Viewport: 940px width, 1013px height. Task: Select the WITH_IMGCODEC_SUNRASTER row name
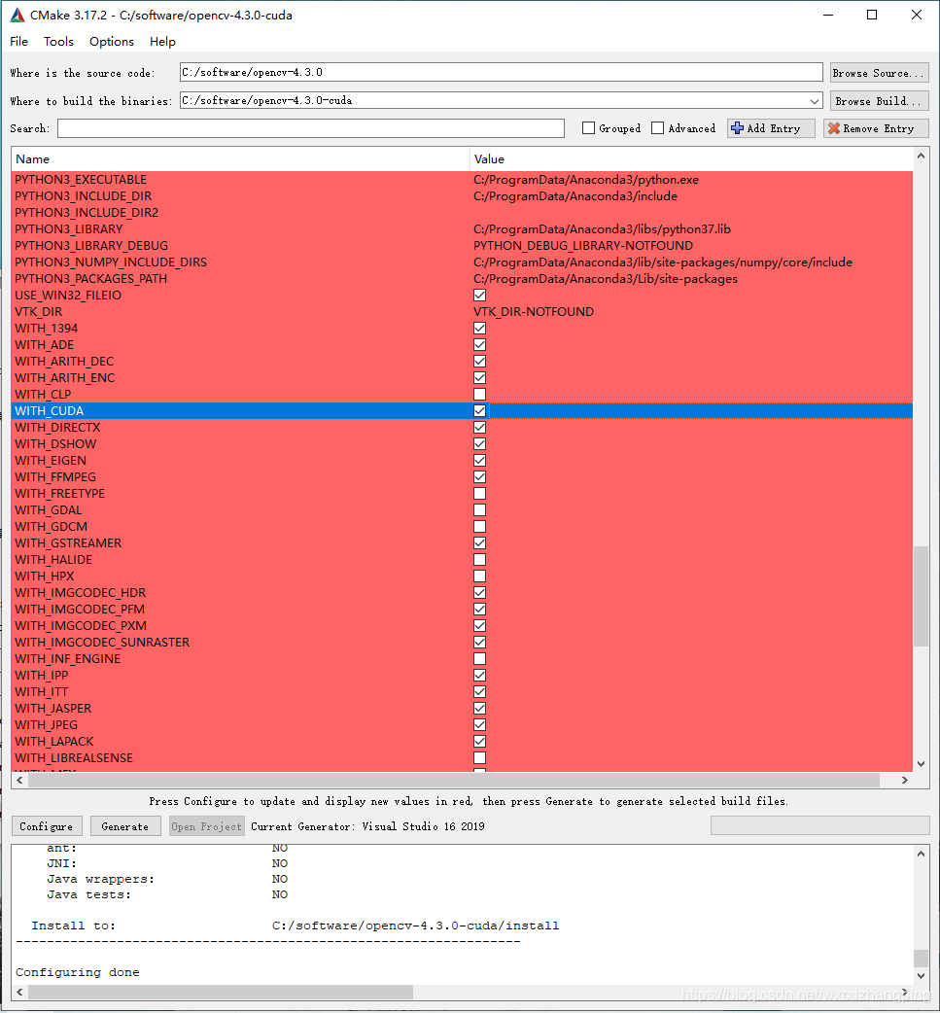[x=102, y=643]
